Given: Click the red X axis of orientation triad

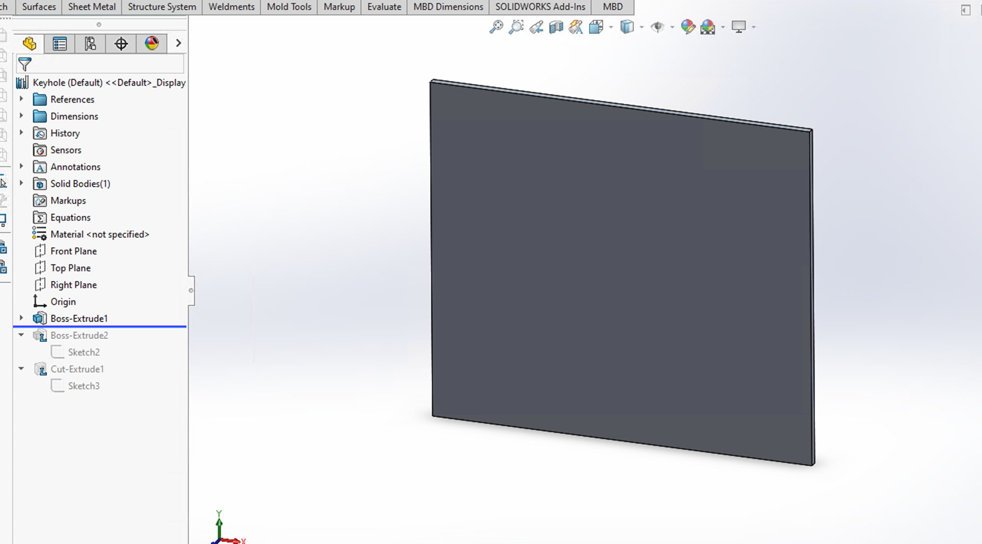Looking at the screenshot, I should pos(230,541).
